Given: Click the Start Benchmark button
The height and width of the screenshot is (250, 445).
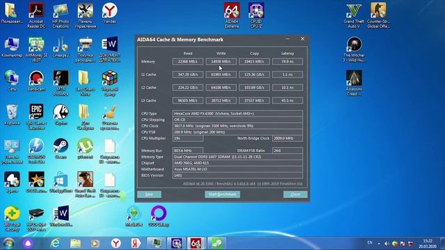Looking at the screenshot, I should pyautogui.click(x=222, y=194).
